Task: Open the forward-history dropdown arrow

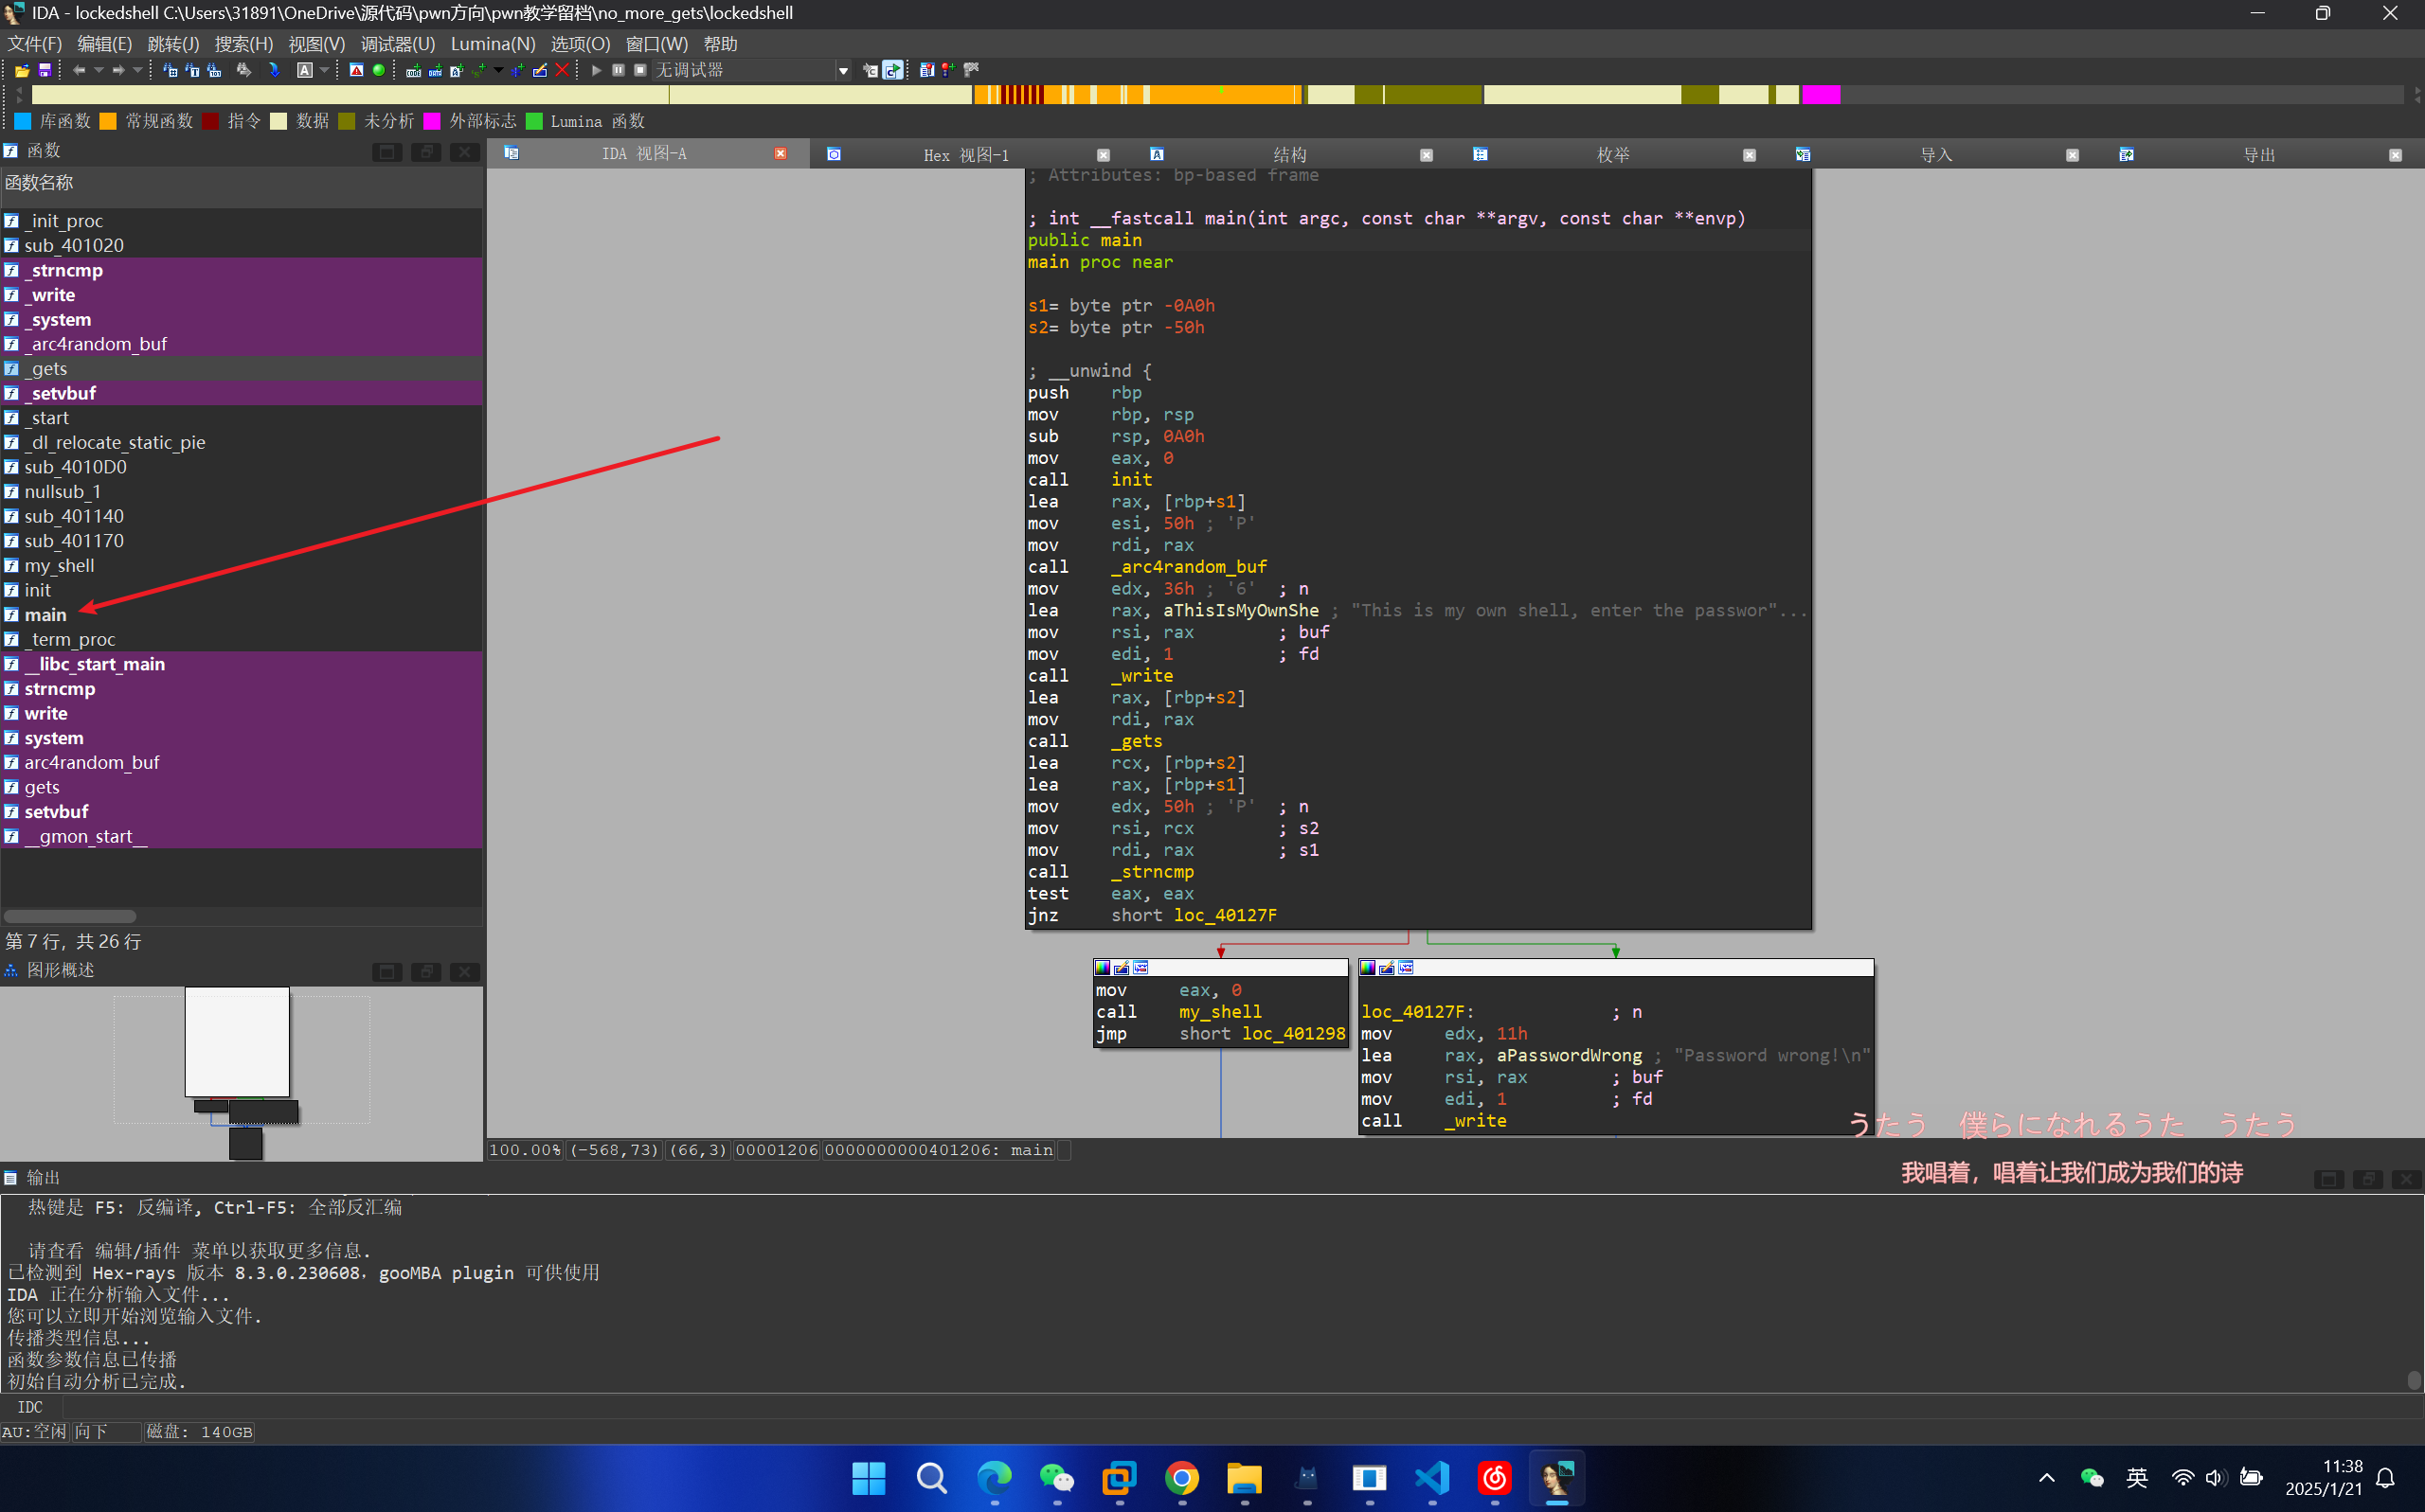Action: pyautogui.click(x=138, y=70)
